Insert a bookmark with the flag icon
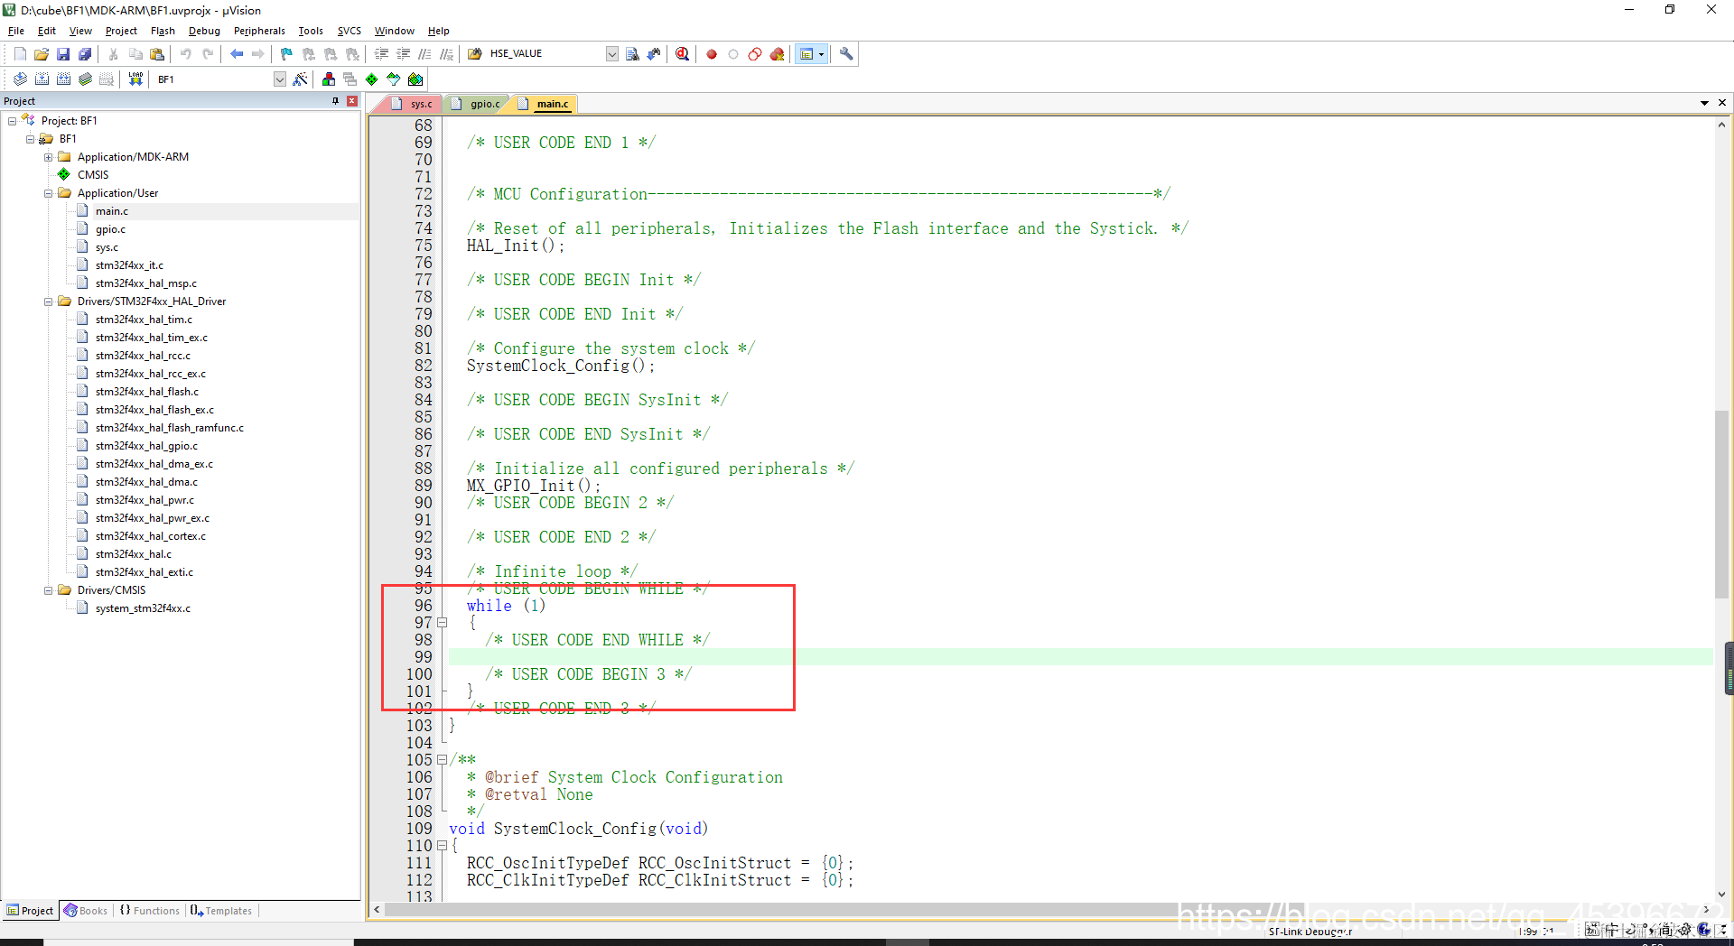 tap(287, 54)
